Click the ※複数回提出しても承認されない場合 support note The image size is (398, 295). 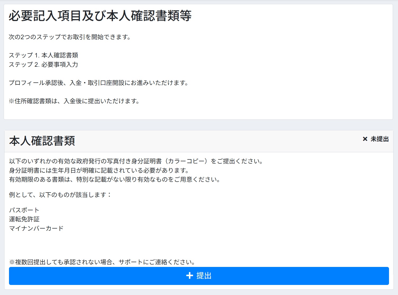[x=102, y=262]
